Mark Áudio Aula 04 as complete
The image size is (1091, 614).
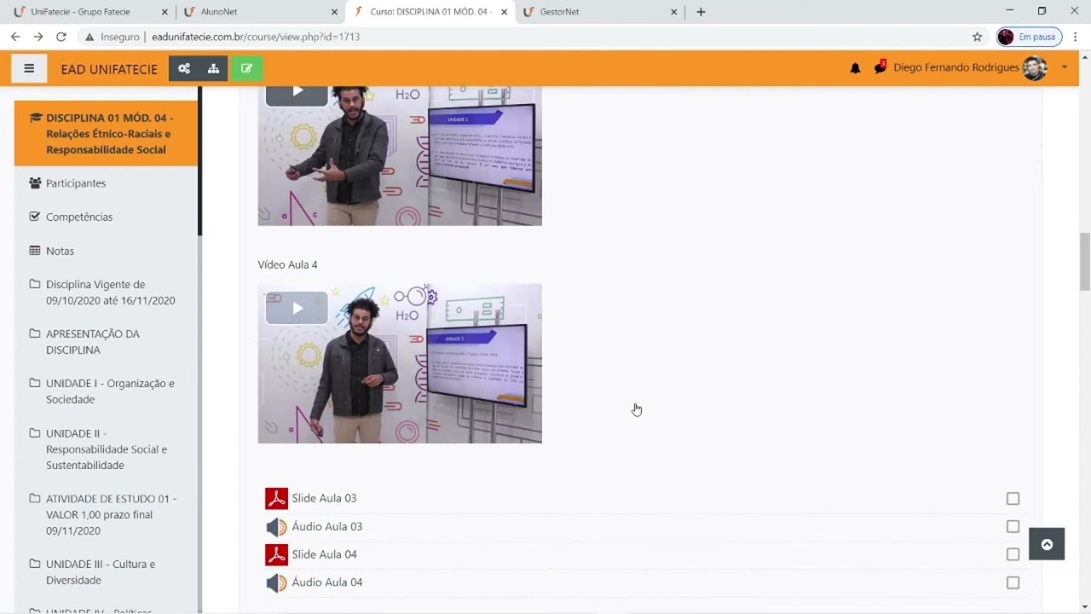1013,582
